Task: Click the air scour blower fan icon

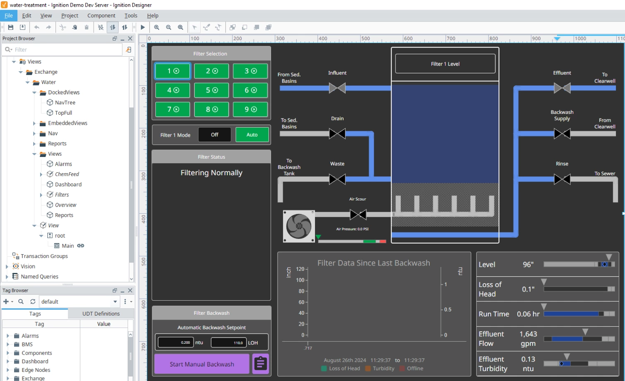Action: click(298, 226)
